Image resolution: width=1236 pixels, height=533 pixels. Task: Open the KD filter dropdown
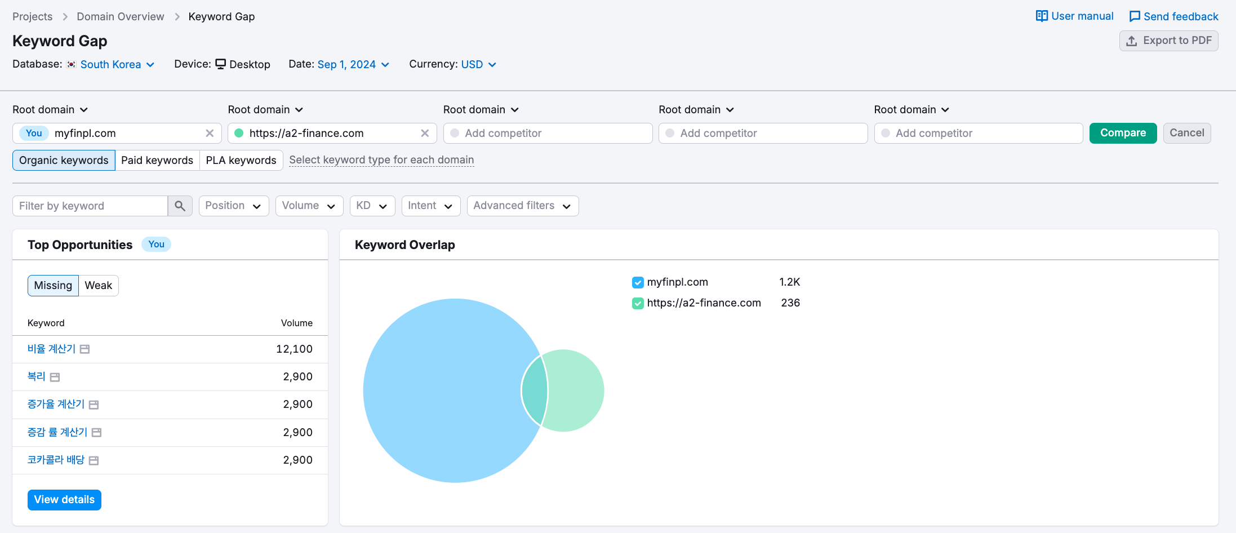point(372,206)
